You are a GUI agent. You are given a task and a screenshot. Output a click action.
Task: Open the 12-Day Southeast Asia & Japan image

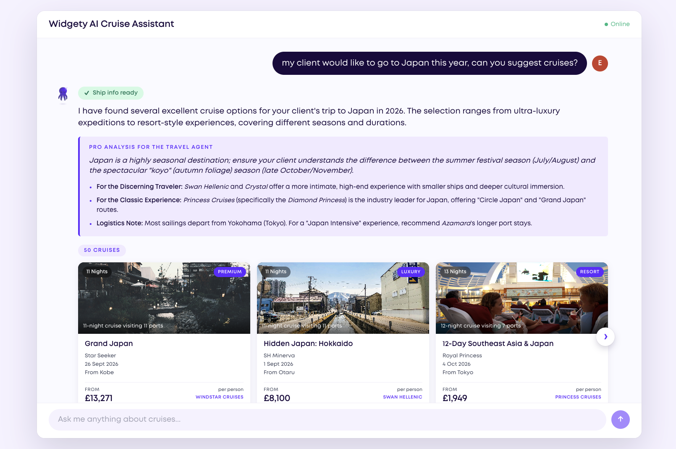[522, 298]
